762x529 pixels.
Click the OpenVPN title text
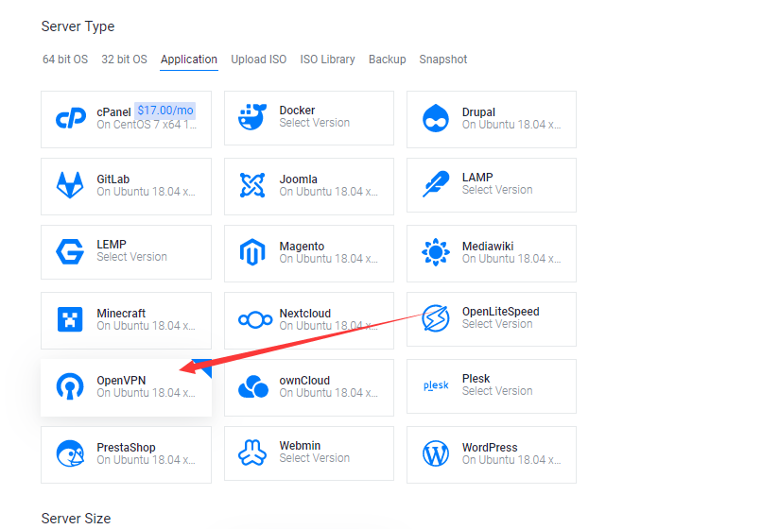coord(121,381)
